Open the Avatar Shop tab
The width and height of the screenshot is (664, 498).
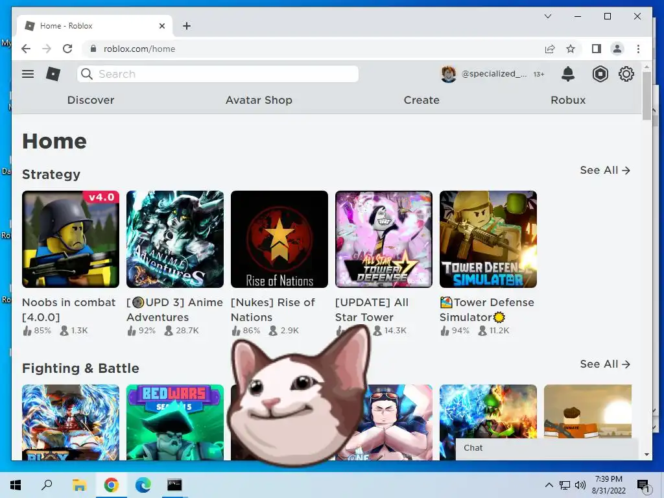259,100
